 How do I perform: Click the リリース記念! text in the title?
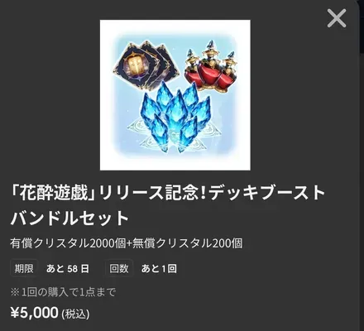[151, 193]
